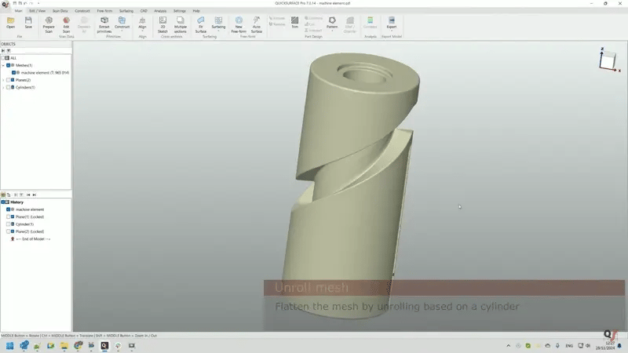Viewport: 628px width, 353px height.
Task: Toggle the Planes(2) checkbox in Objects
Action: (8, 80)
